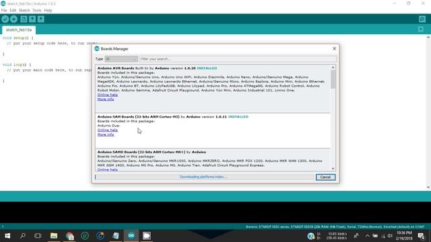The width and height of the screenshot is (431, 242).
Task: Save the sketch with the Save icon
Action: pyautogui.click(x=40, y=19)
